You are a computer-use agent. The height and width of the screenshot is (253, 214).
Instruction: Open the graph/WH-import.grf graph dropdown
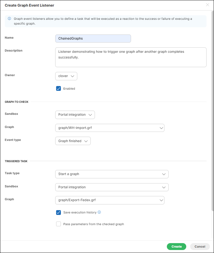pyautogui.click(x=110, y=128)
